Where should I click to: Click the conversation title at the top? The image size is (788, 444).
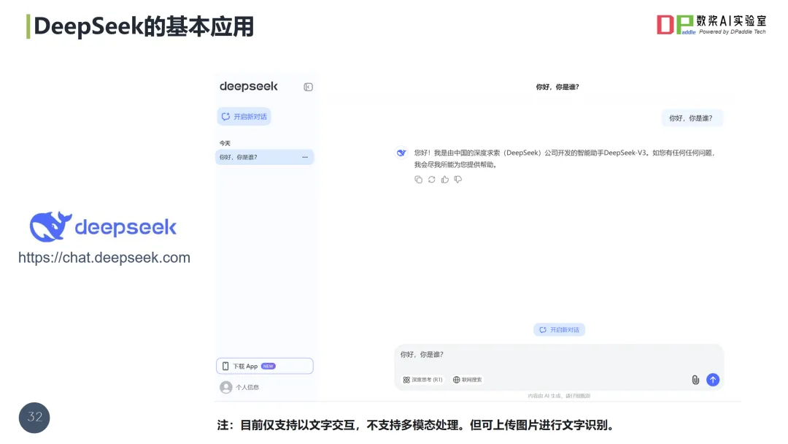(557, 87)
